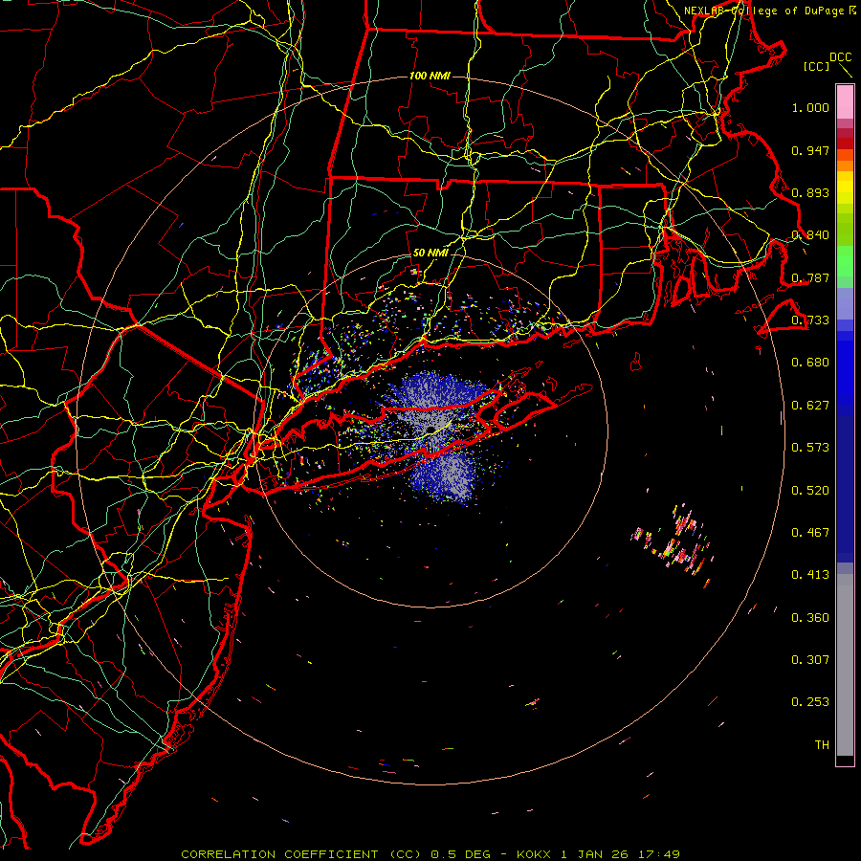Click the 0.520 legend value
The width and height of the screenshot is (861, 861).
(810, 491)
